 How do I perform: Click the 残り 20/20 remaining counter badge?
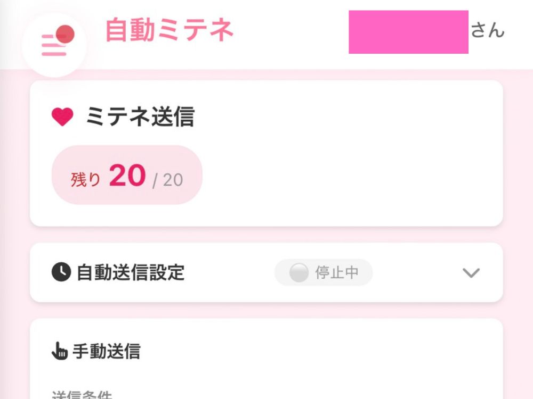click(x=127, y=176)
